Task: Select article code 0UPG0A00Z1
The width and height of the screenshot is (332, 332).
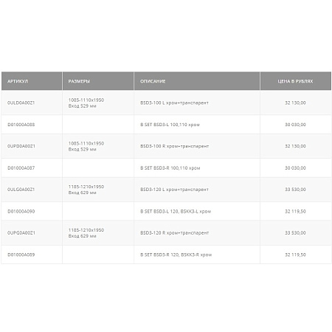Action: [x=21, y=232]
